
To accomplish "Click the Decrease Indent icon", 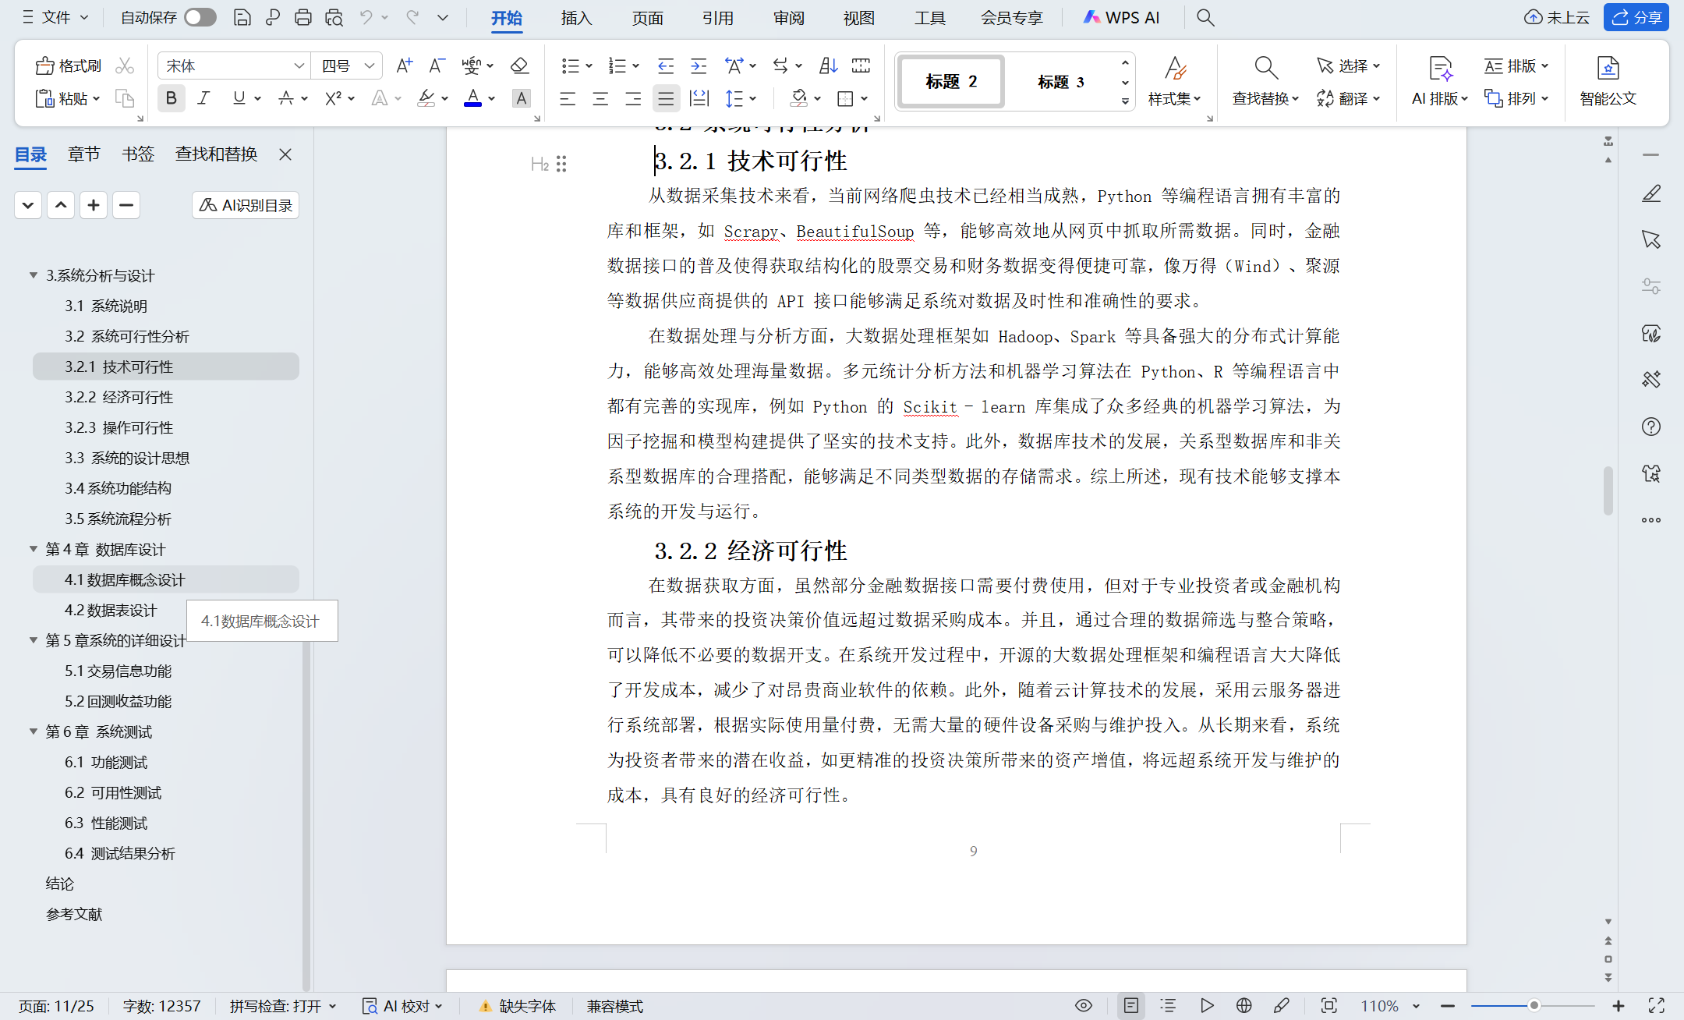I will pyautogui.click(x=665, y=66).
